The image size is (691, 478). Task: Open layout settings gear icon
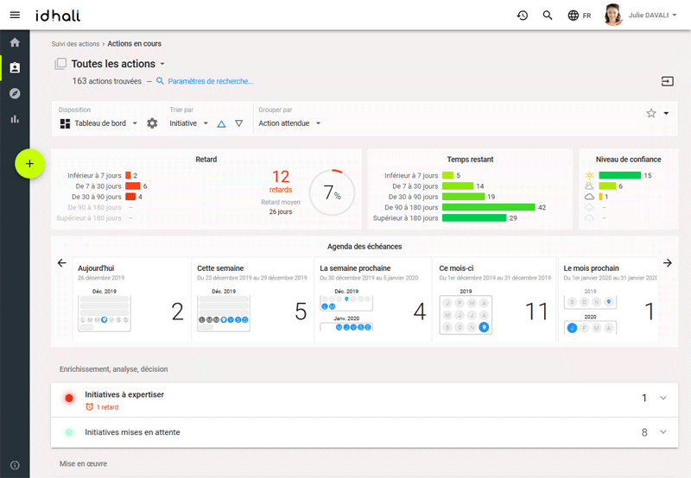(152, 123)
